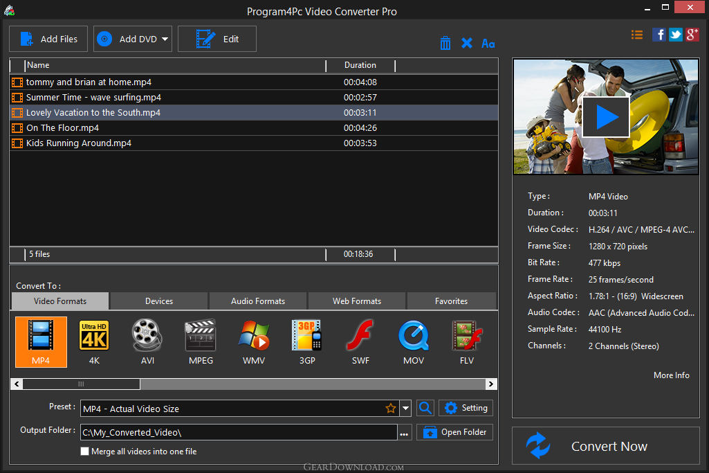Image resolution: width=709 pixels, height=473 pixels.
Task: Open the Audio Formats tab
Action: (258, 301)
